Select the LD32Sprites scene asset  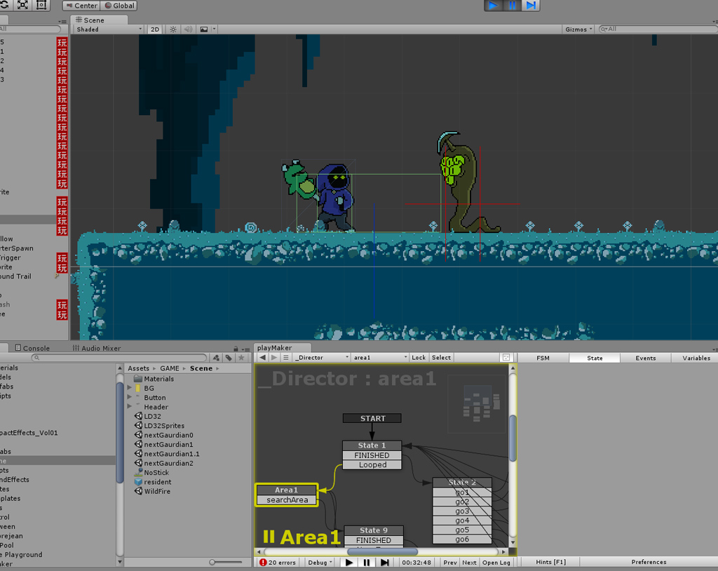point(159,426)
